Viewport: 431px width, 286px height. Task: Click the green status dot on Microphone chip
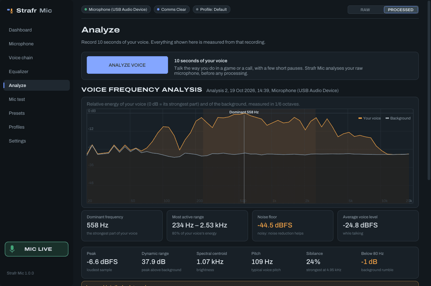[86, 9]
